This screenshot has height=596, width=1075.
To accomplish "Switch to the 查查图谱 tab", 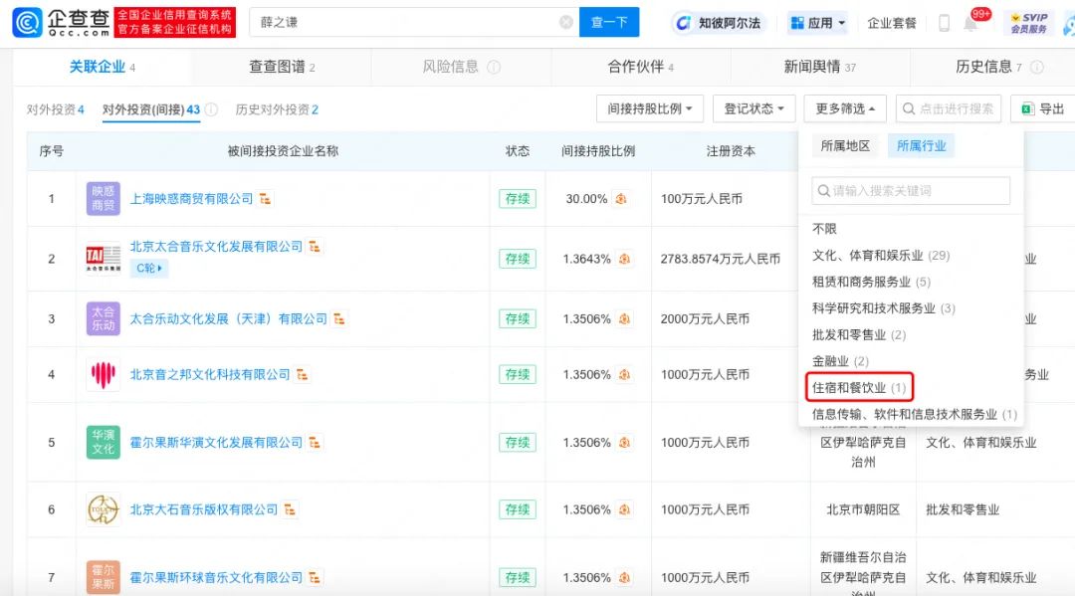I will (282, 67).
